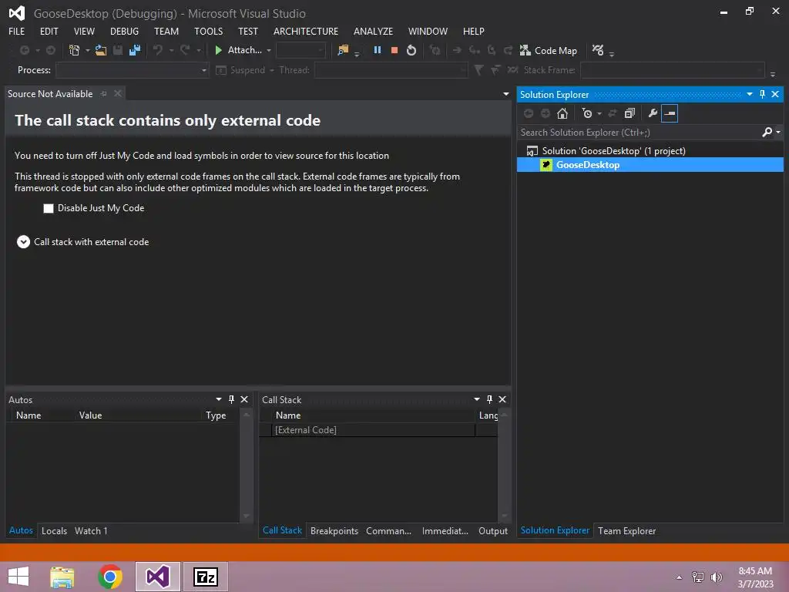Open the Attach button dropdown arrow

tap(269, 50)
